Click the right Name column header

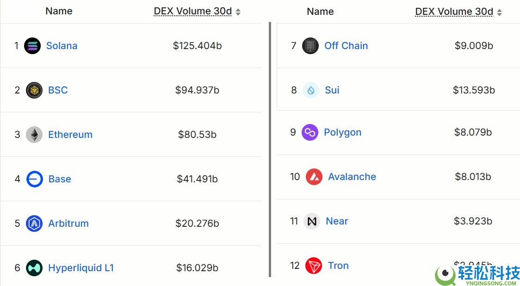pos(320,11)
